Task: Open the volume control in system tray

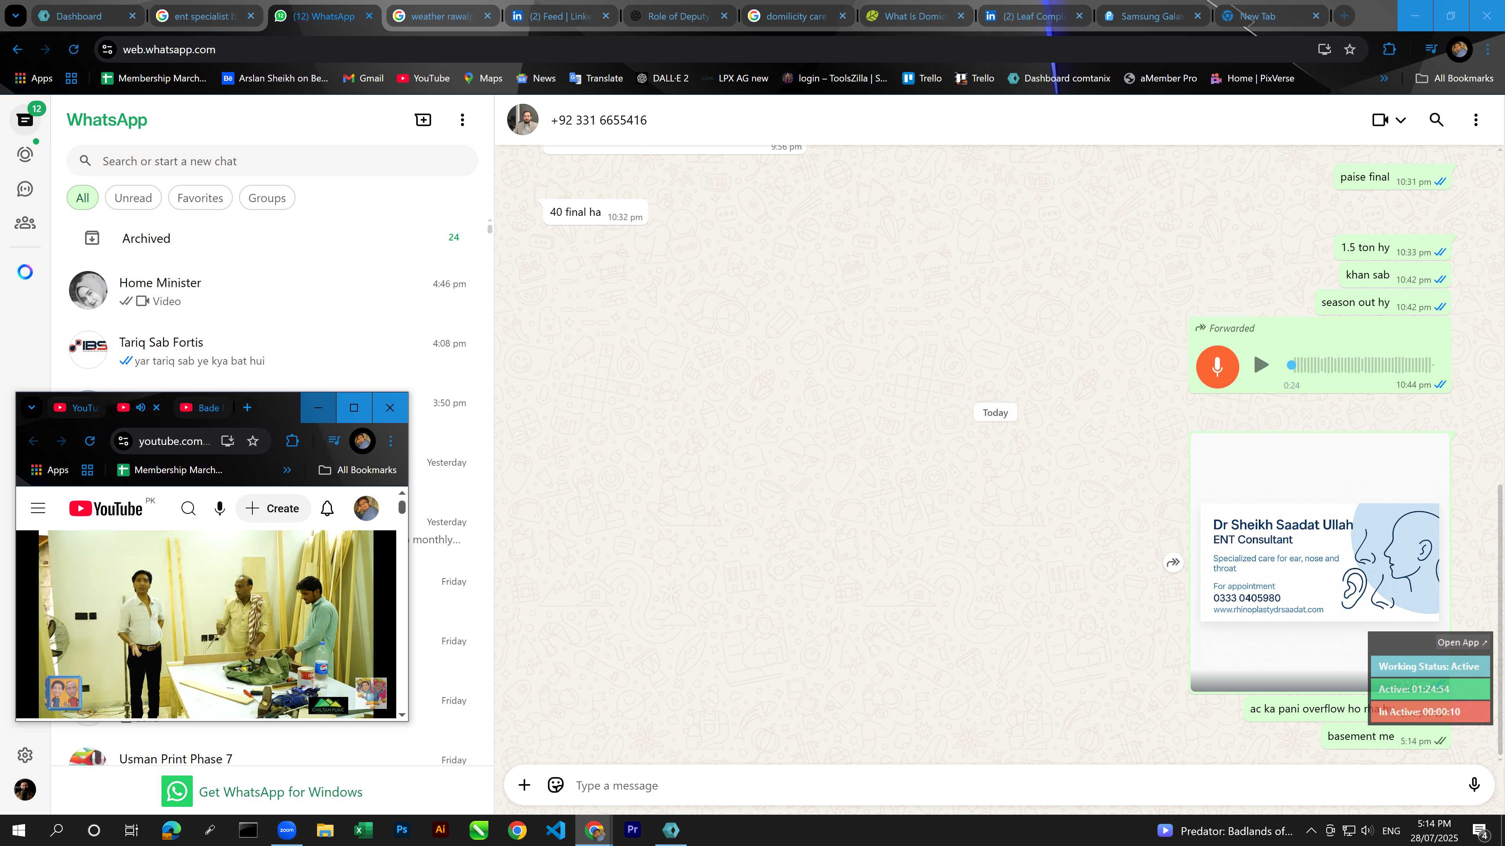Action: 1367,830
